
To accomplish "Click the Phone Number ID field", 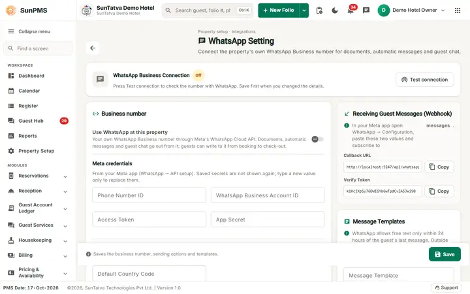I will pos(149,195).
